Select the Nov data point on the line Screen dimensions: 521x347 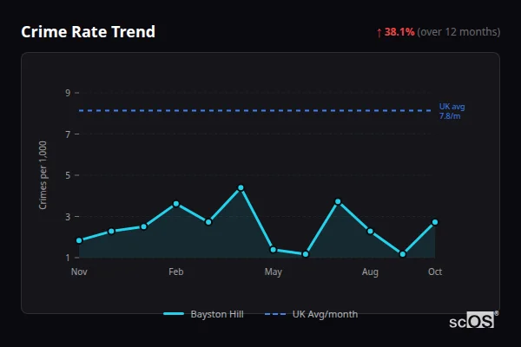coord(79,240)
